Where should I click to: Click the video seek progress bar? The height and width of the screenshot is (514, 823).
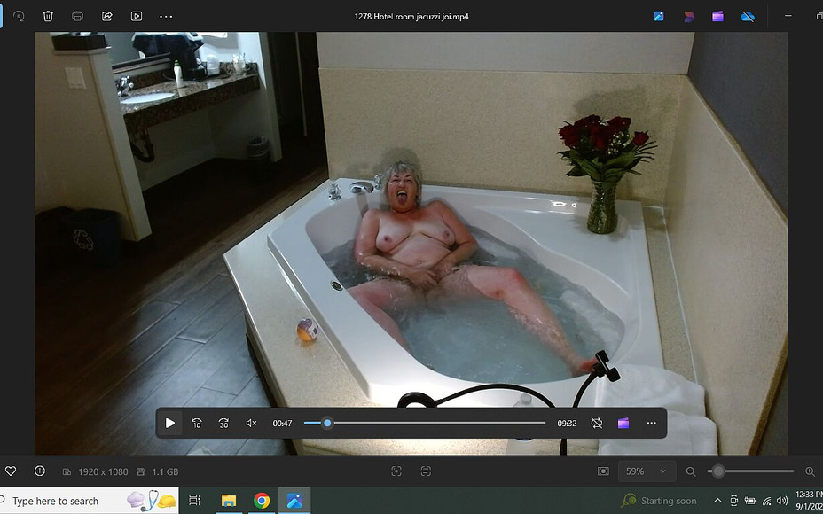click(x=424, y=423)
